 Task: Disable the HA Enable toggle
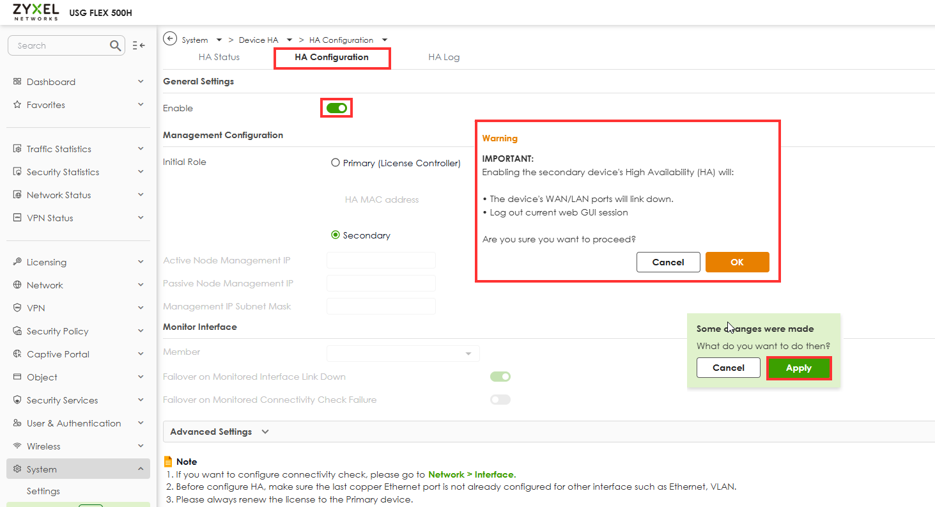click(x=336, y=108)
